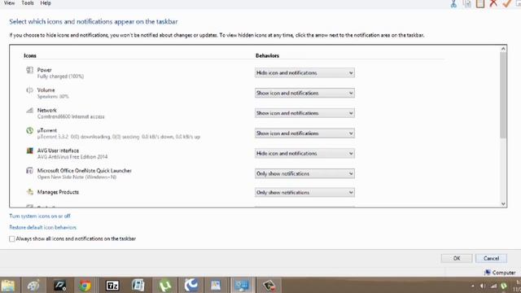Click the icons list scrollbar thumb
521x293 pixels.
click(503, 95)
